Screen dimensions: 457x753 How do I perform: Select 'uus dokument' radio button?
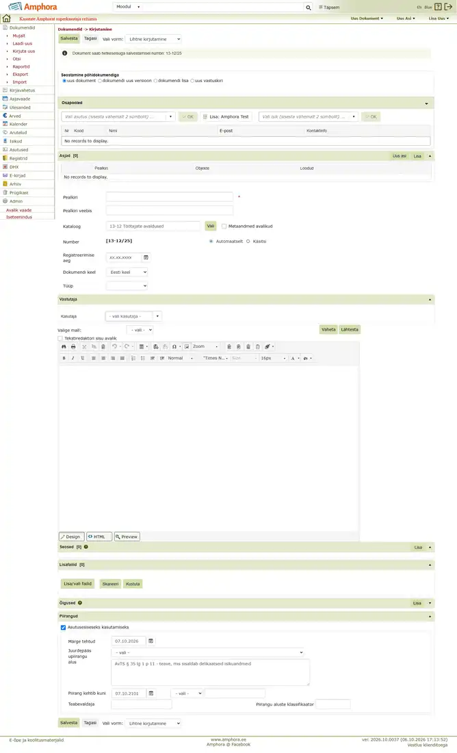(x=64, y=81)
